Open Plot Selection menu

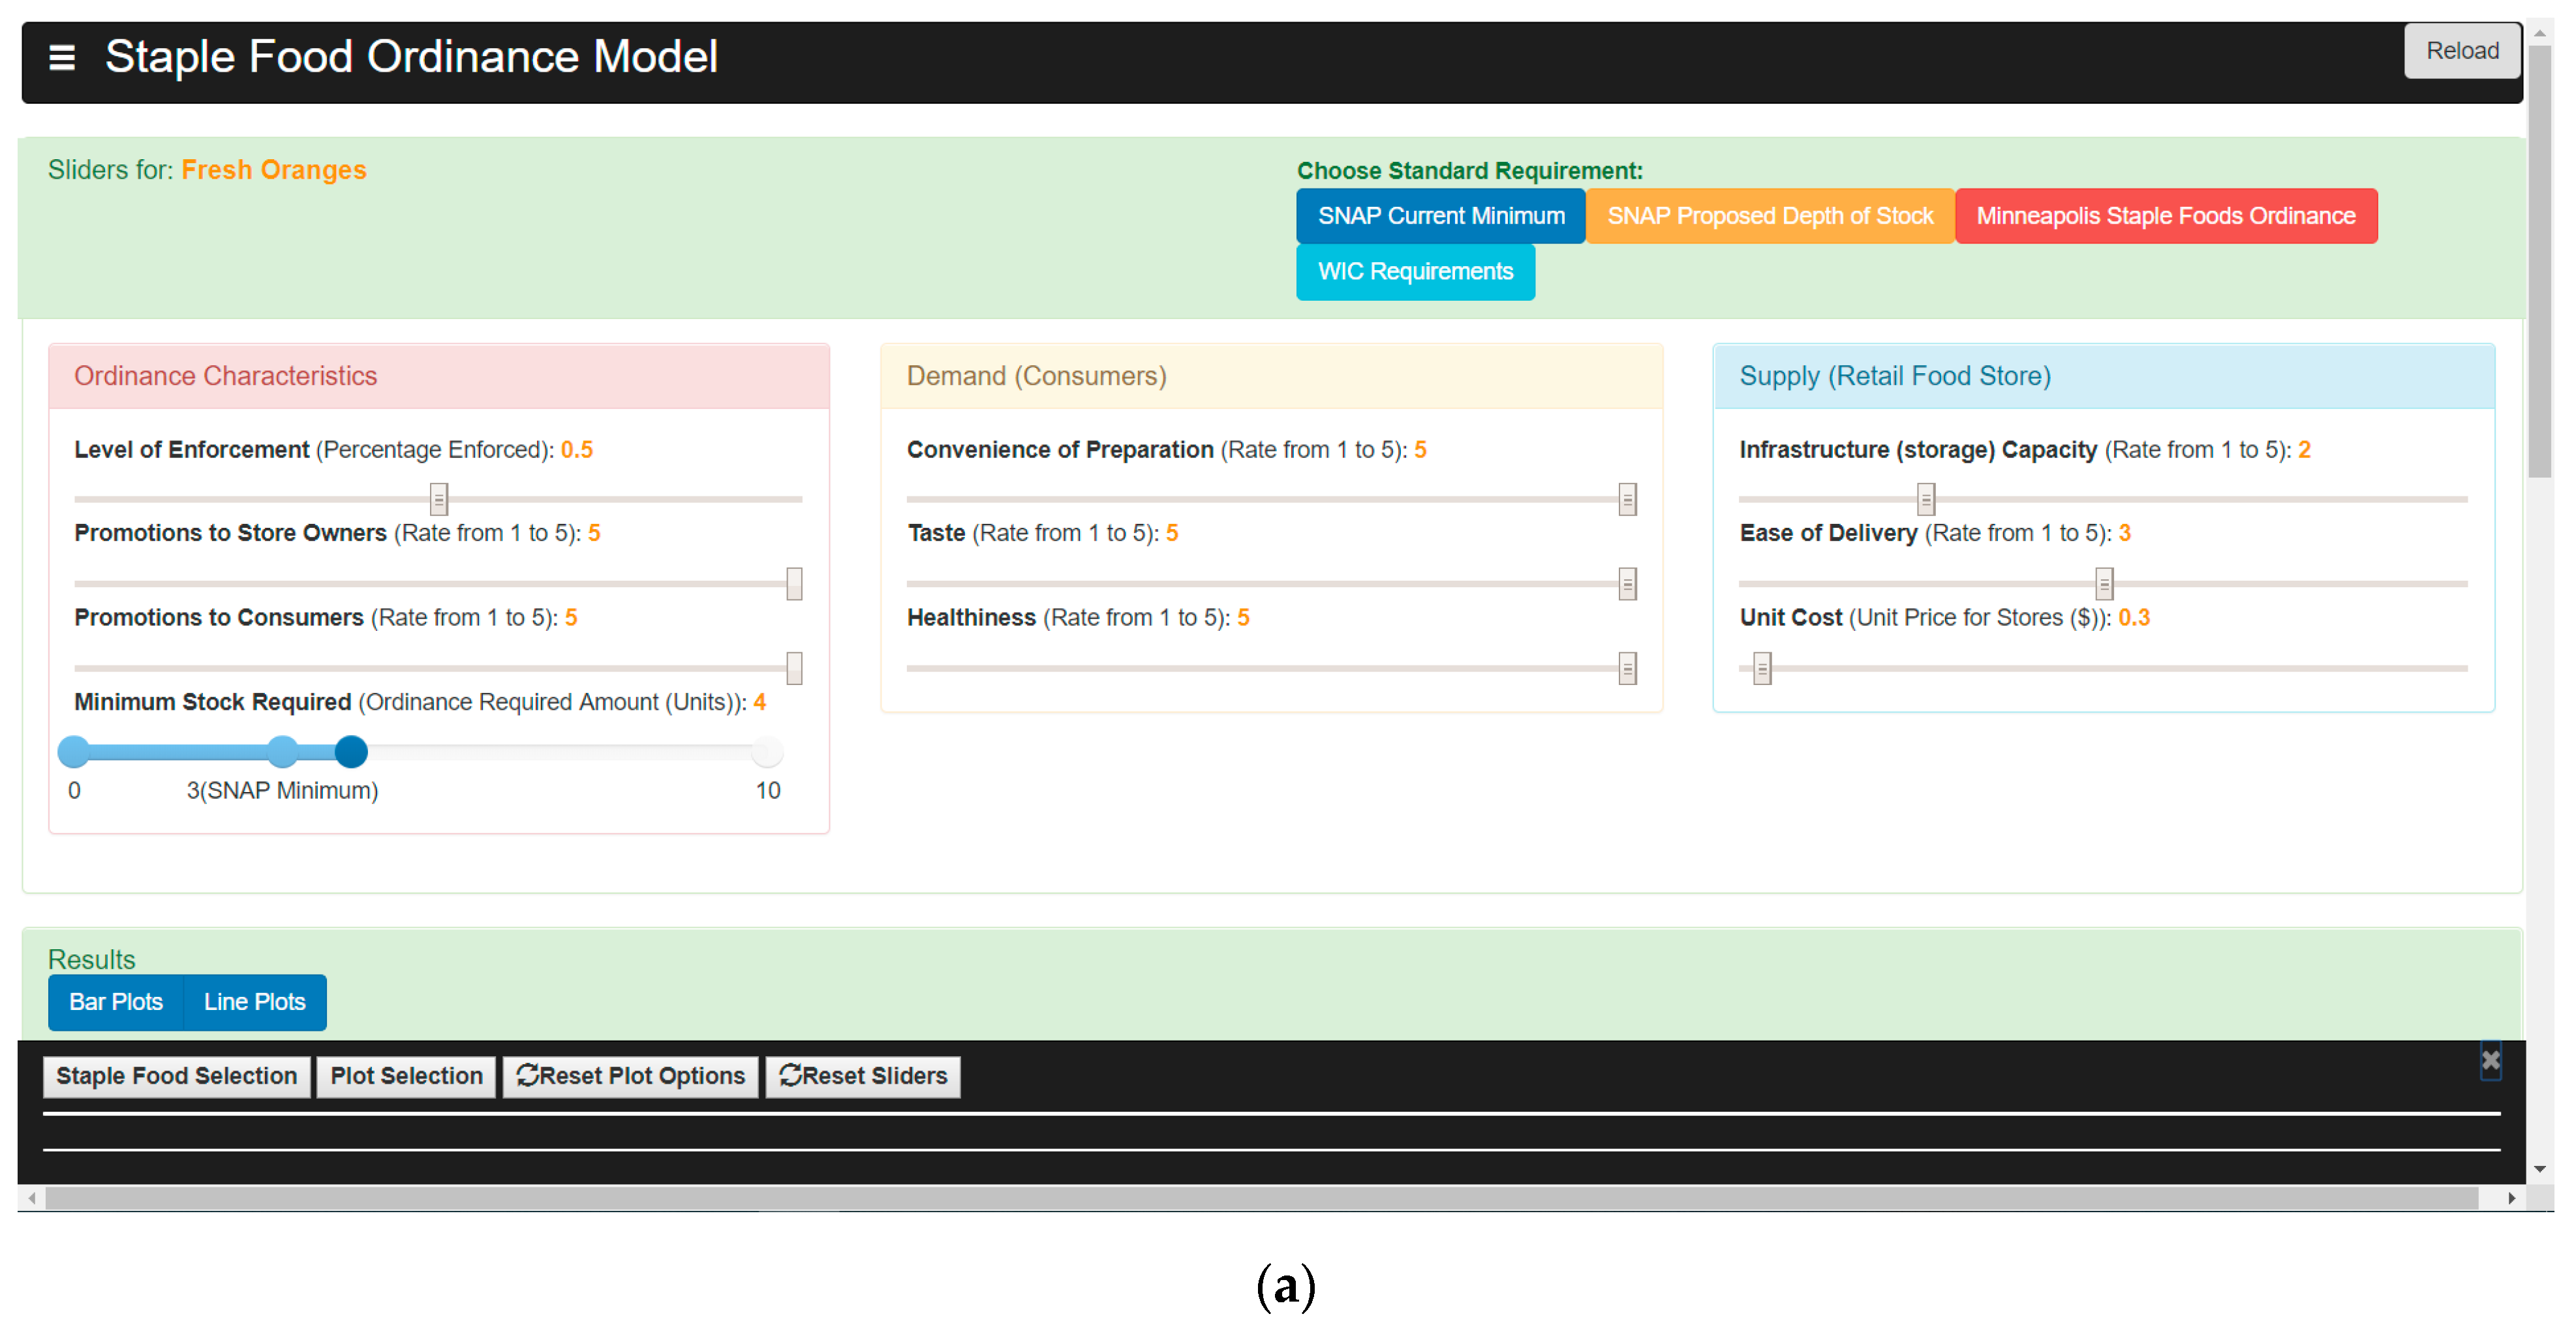tap(406, 1076)
